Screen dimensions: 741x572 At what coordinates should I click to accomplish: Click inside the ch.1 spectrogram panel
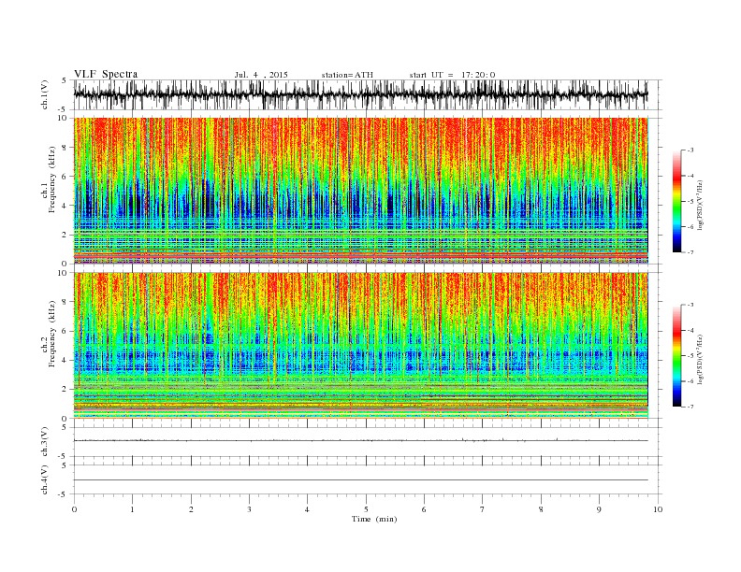tap(361, 191)
